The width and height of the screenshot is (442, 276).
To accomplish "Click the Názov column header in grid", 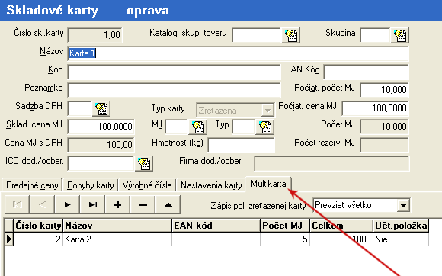I will click(117, 226).
